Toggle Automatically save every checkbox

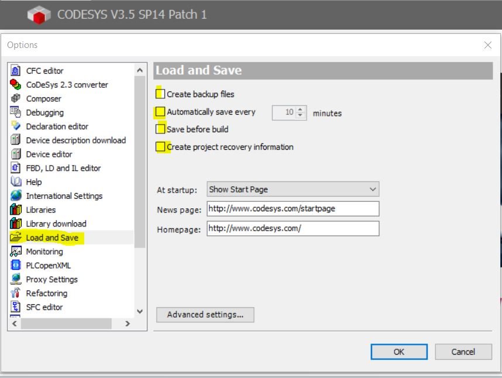click(160, 112)
